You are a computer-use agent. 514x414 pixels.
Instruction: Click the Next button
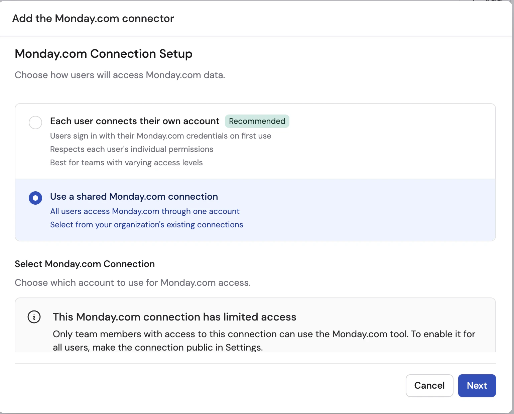[477, 386]
